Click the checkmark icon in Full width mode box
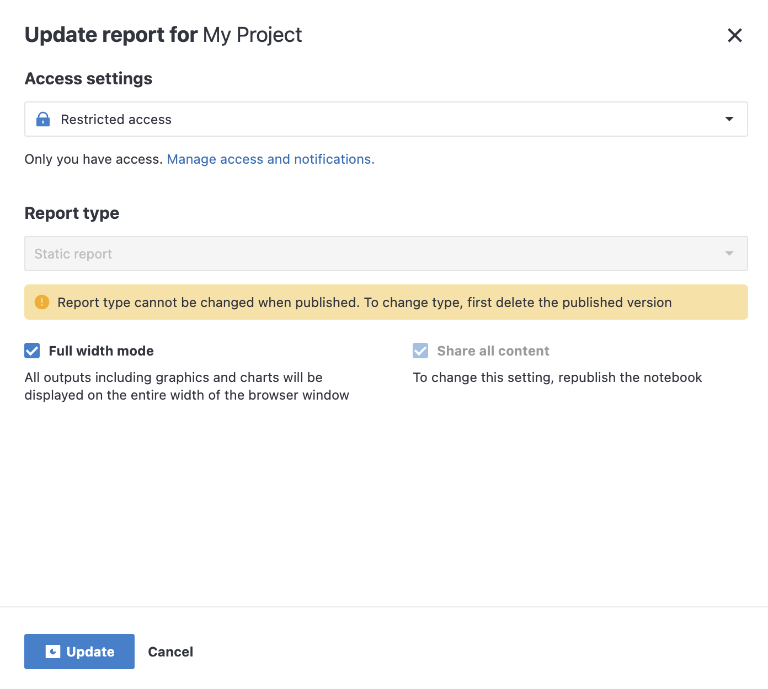 coord(32,351)
